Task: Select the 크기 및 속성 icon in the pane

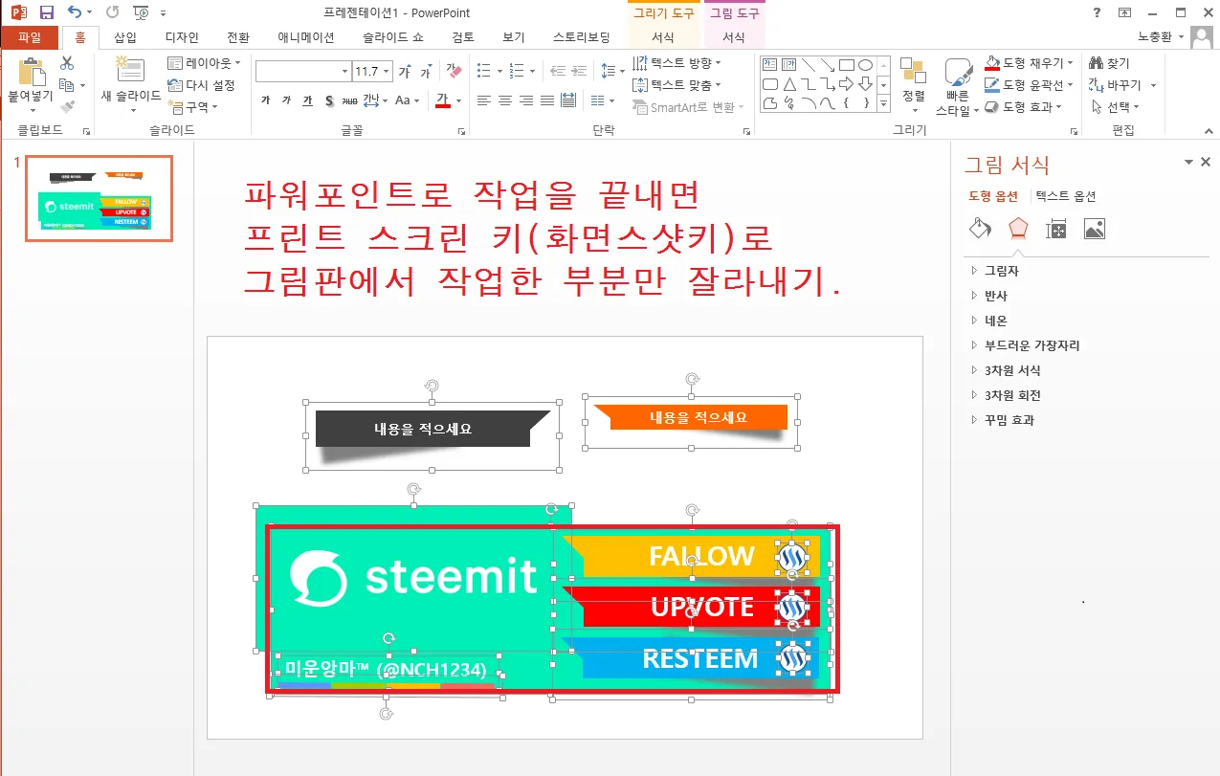Action: (1056, 228)
